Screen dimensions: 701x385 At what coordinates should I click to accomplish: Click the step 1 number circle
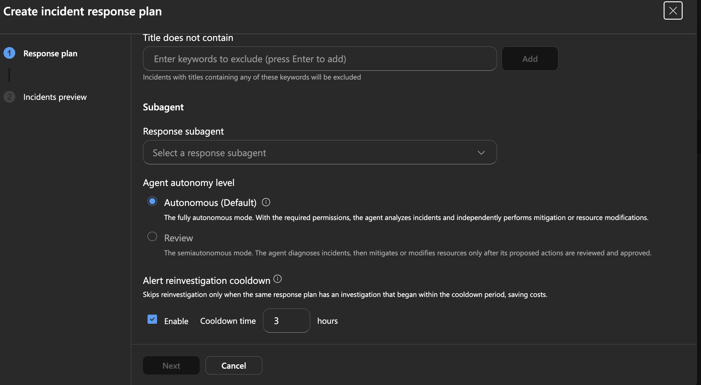click(9, 53)
